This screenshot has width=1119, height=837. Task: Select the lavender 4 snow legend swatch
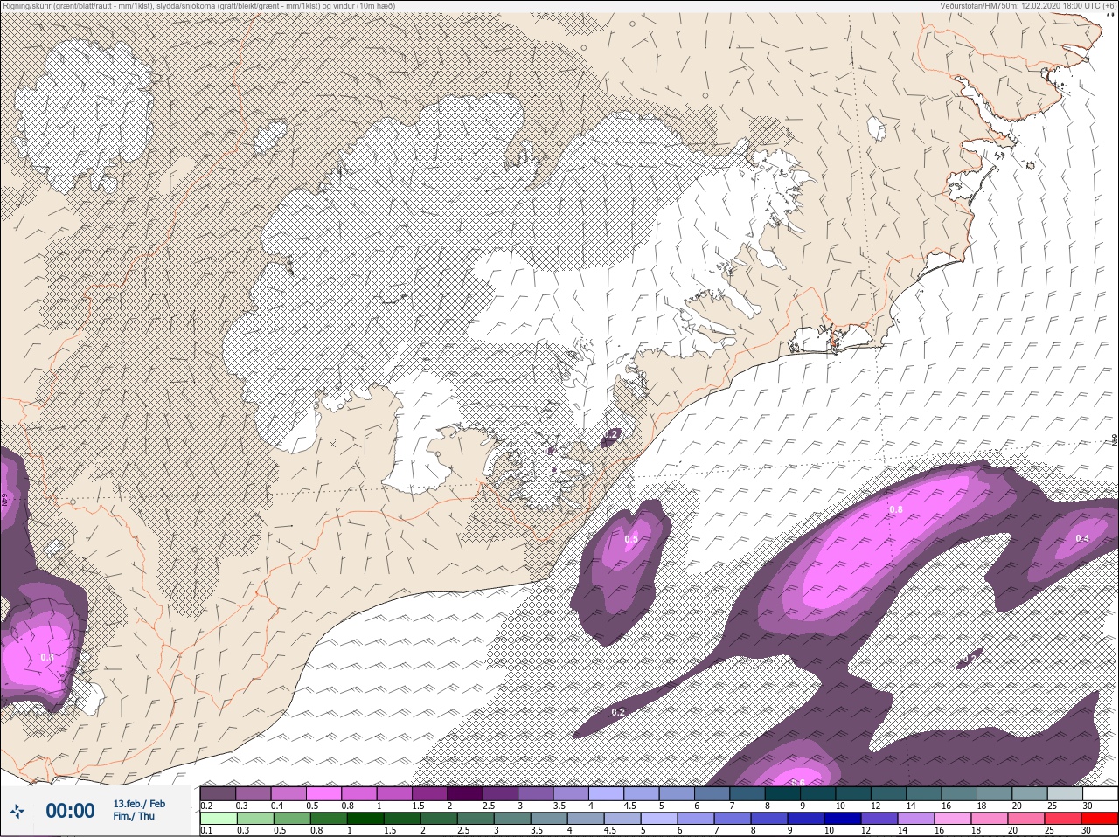point(606,793)
